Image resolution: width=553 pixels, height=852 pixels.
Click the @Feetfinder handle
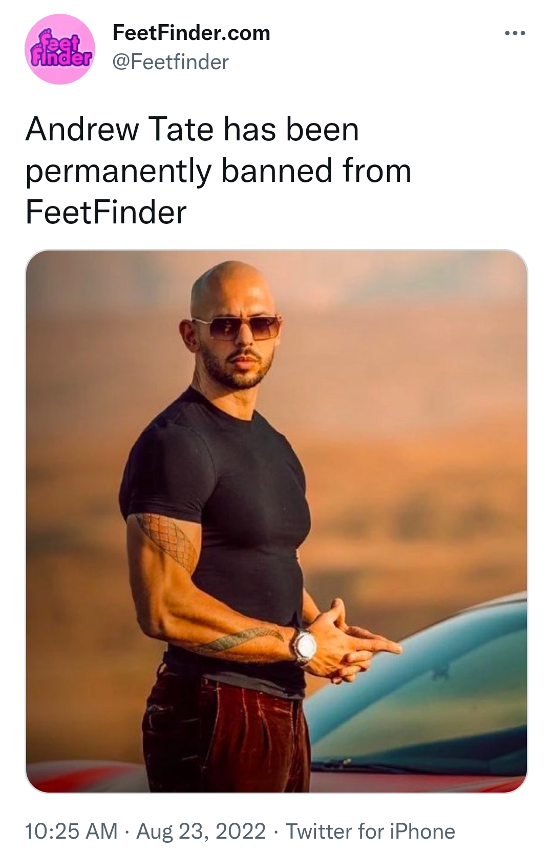click(x=170, y=62)
